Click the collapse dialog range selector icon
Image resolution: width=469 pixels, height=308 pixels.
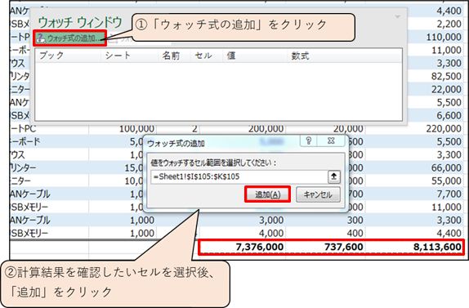click(334, 176)
